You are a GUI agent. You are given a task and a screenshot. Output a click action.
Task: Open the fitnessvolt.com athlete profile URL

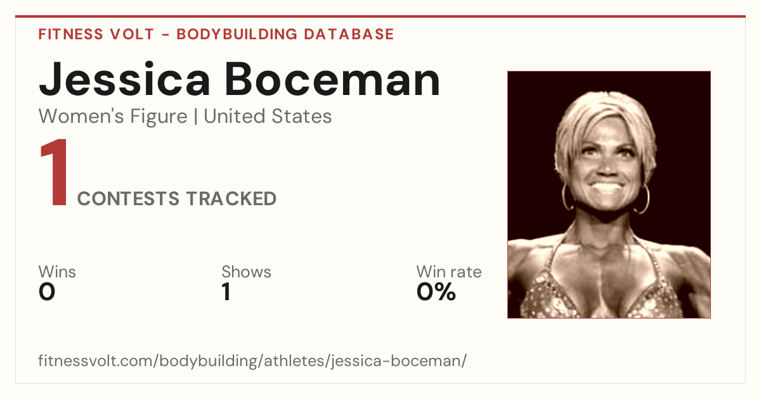pos(252,362)
